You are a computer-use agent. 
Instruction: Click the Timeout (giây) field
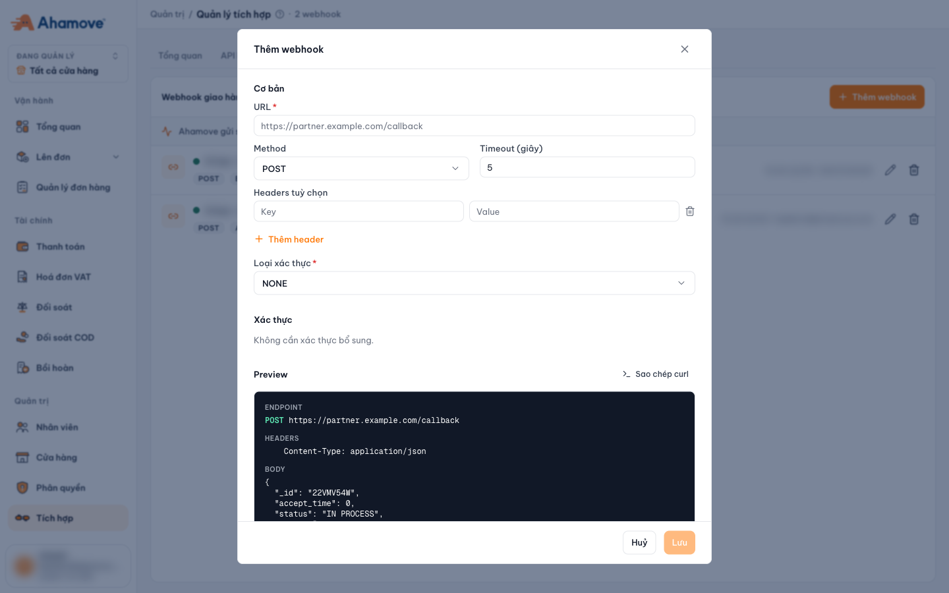[x=587, y=167]
